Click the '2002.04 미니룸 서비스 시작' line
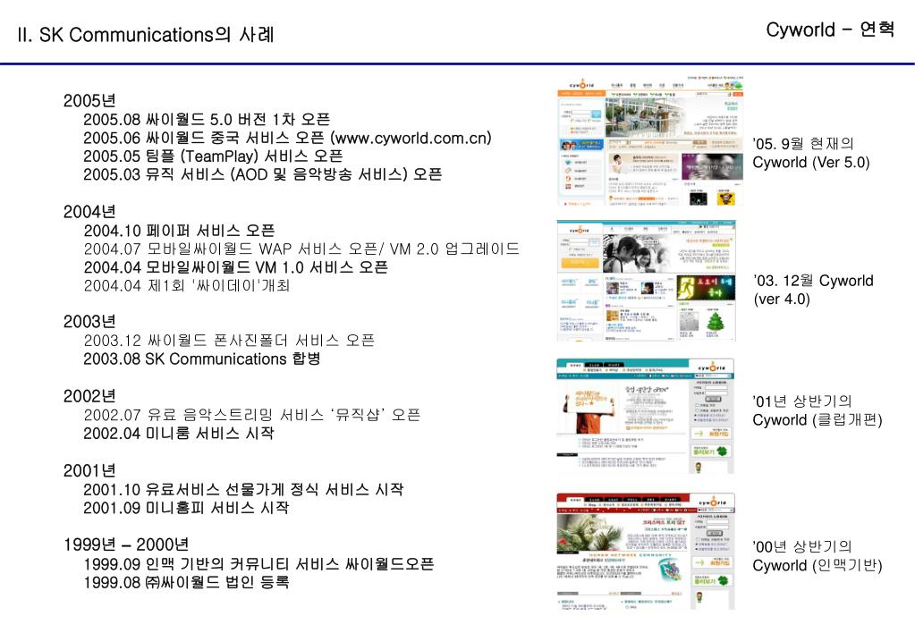 [179, 433]
